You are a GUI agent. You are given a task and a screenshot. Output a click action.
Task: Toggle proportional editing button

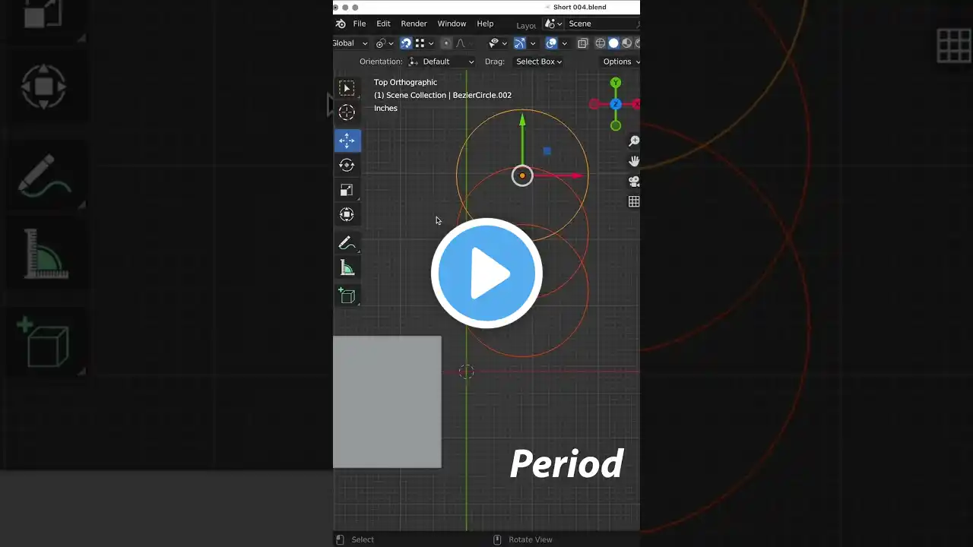445,43
